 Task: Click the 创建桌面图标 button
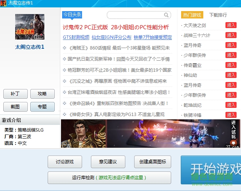click(153, 162)
